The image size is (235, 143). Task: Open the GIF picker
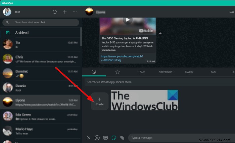[x=105, y=138]
